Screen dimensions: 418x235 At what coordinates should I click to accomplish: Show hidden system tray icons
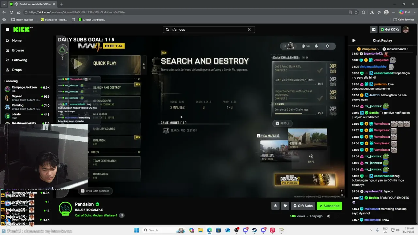(x=371, y=230)
